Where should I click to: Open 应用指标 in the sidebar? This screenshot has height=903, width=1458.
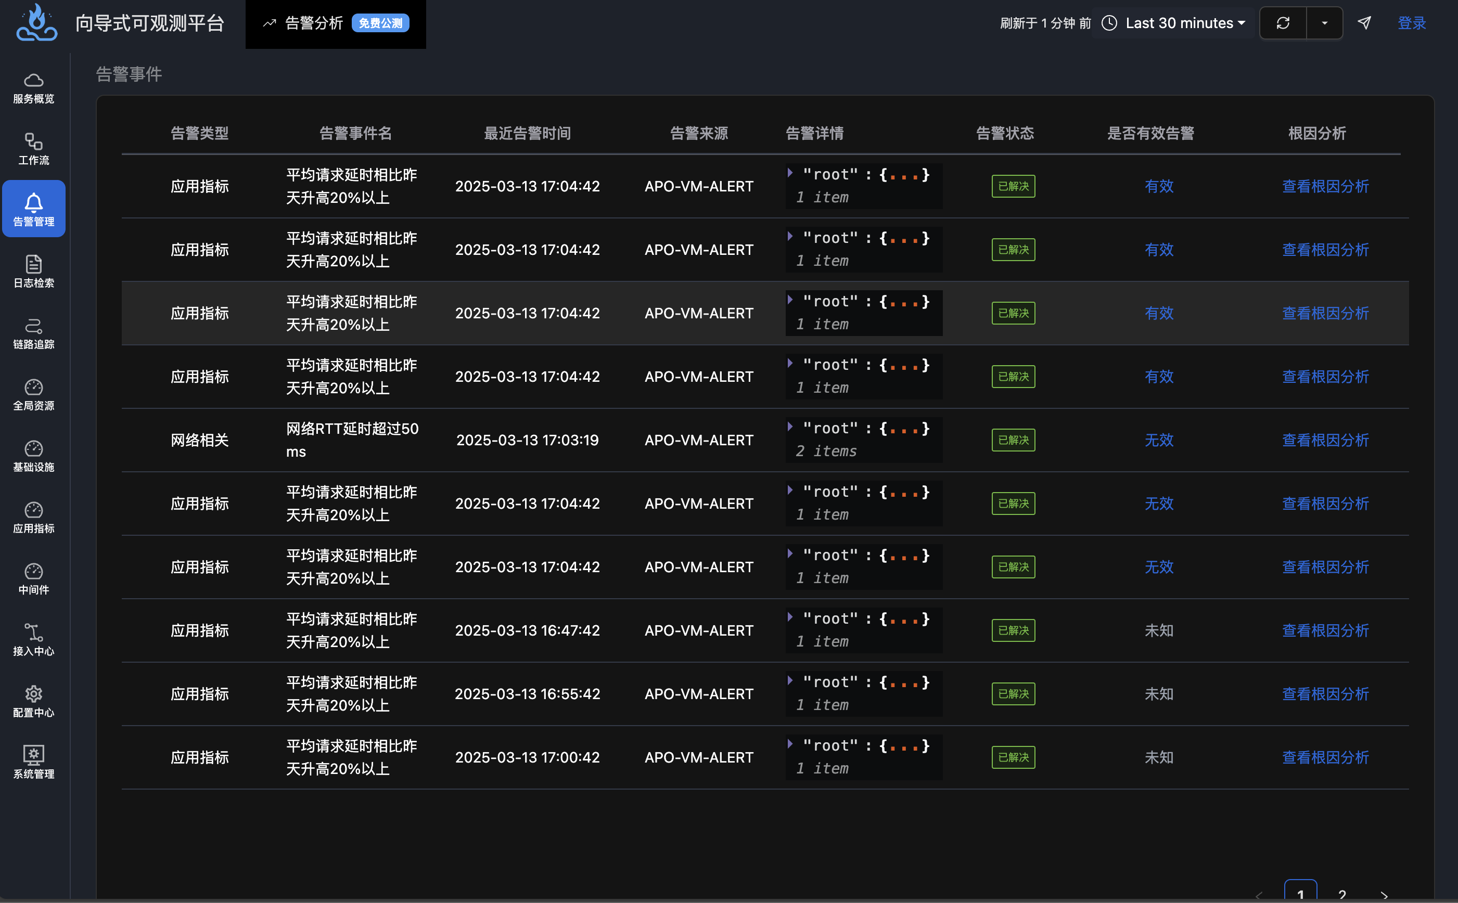[x=33, y=518]
